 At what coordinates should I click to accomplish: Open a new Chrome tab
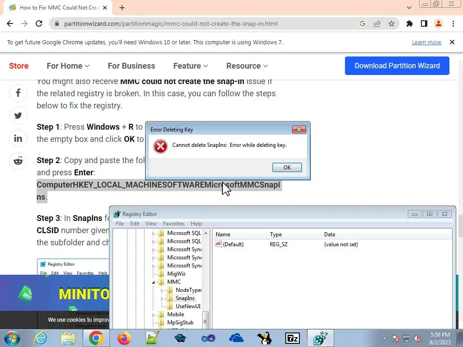pyautogui.click(x=122, y=8)
